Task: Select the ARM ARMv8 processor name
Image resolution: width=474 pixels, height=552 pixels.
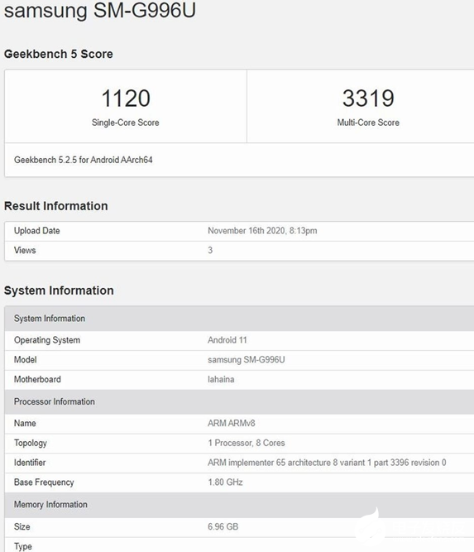Action: coord(231,423)
